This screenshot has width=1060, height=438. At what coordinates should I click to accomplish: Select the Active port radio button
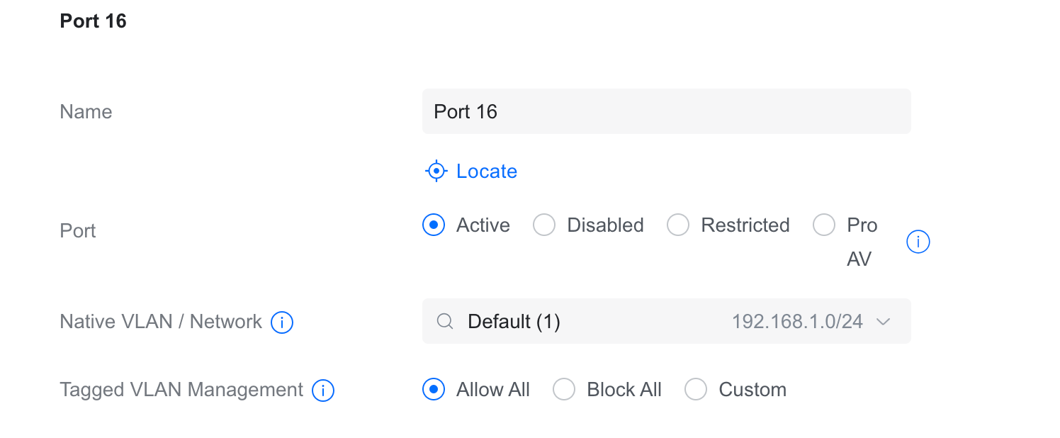(x=434, y=225)
